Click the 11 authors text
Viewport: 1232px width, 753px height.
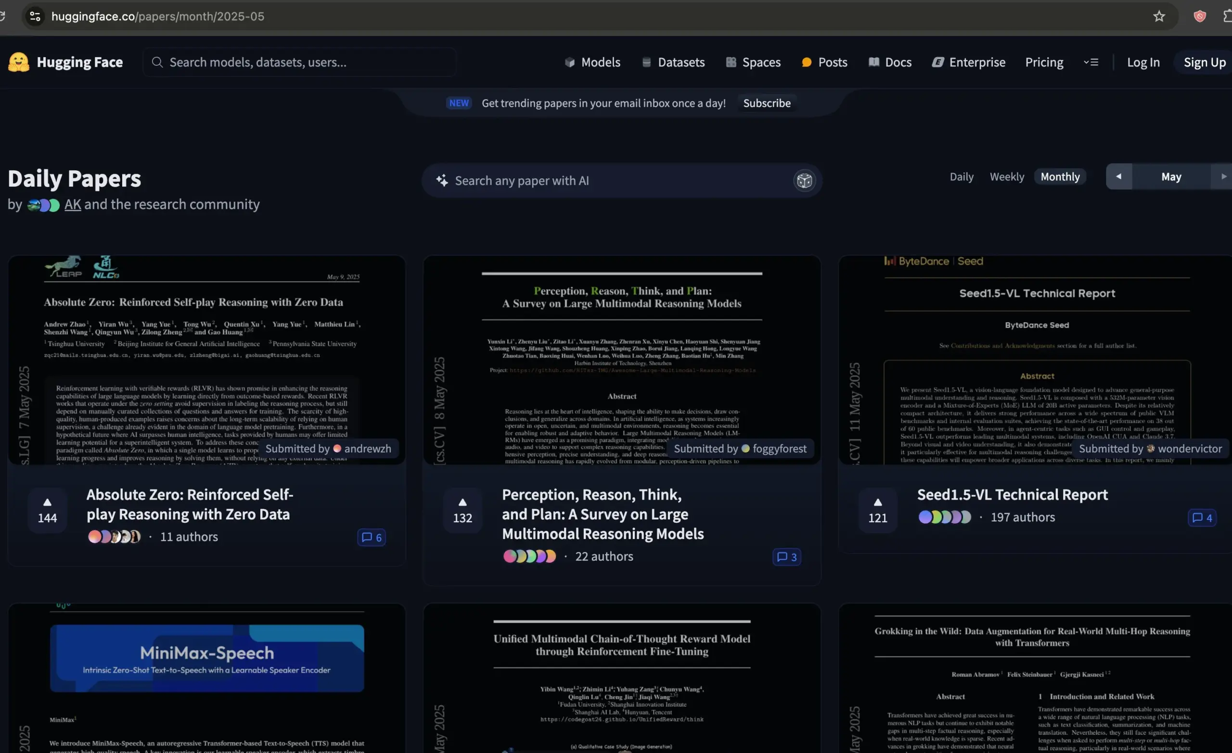[x=189, y=537]
